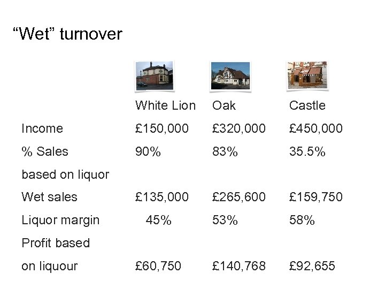Select the 35.5% sales figure
Screen dimensions: 385x289
tap(307, 151)
